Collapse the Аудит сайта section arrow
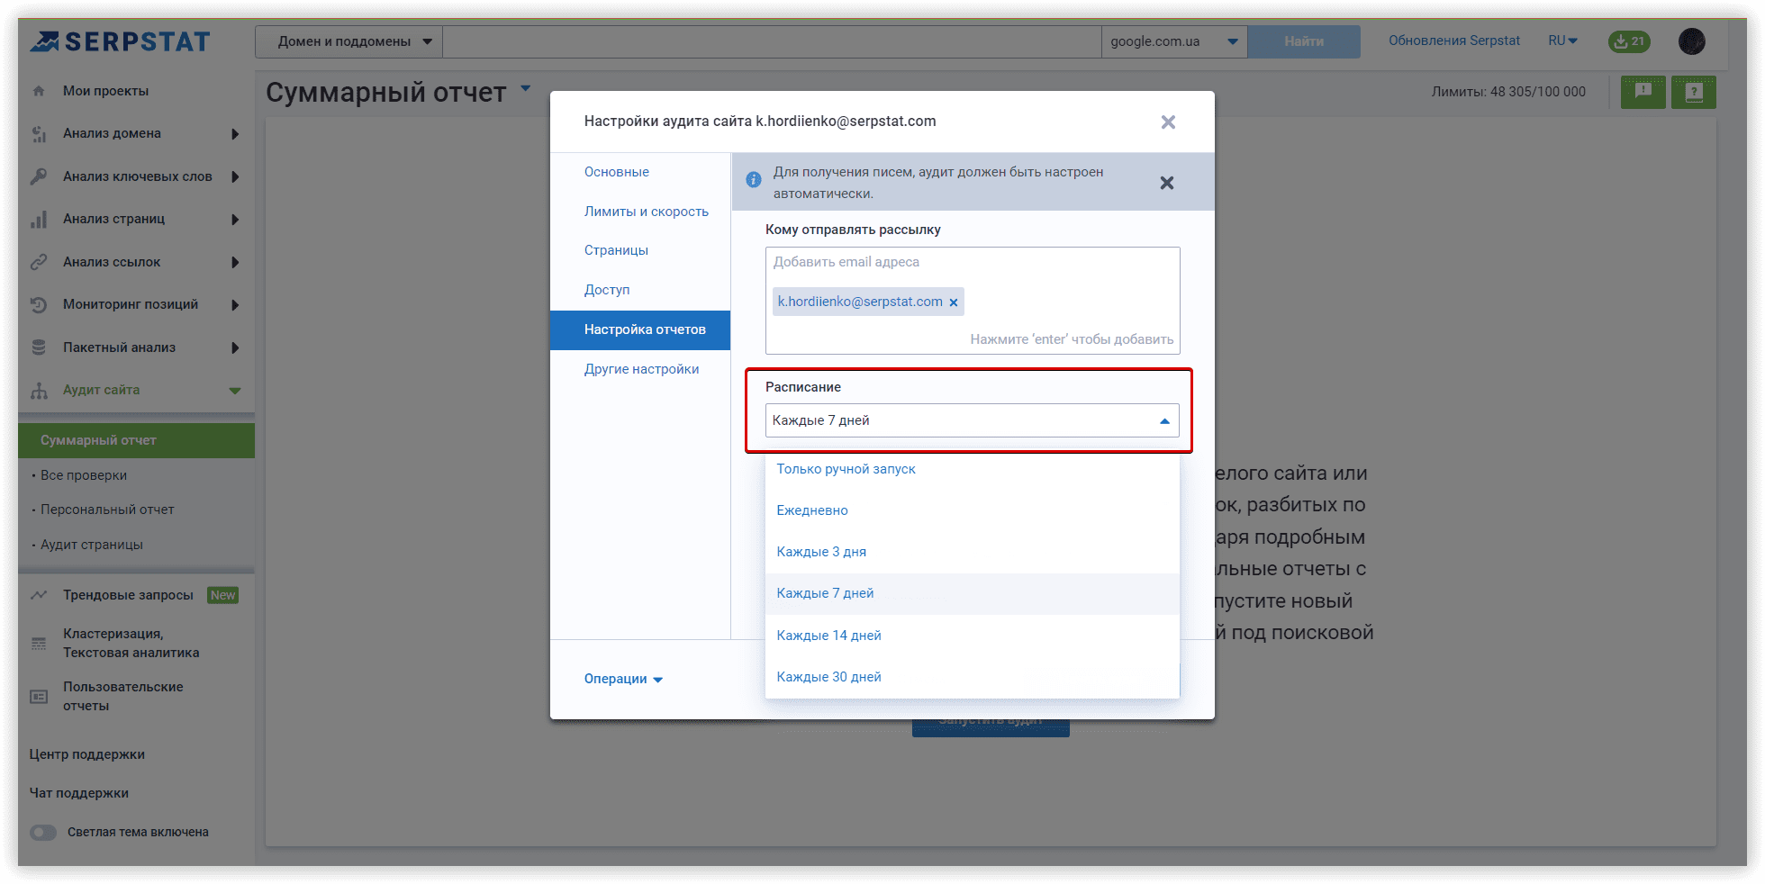The width and height of the screenshot is (1765, 884). pyautogui.click(x=235, y=391)
